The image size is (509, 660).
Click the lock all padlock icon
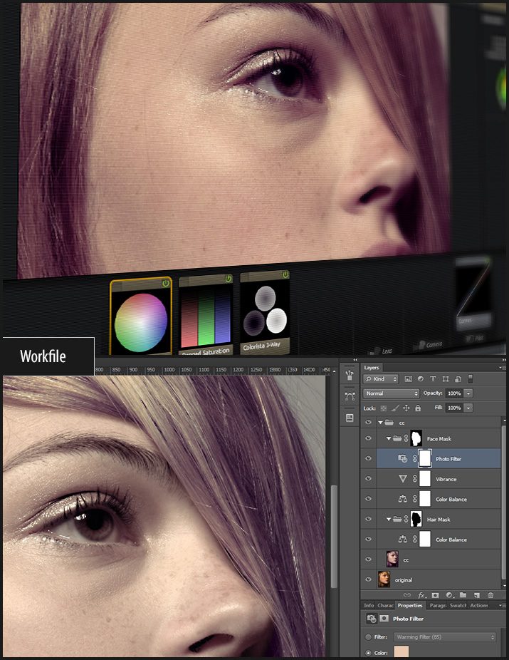tap(418, 408)
